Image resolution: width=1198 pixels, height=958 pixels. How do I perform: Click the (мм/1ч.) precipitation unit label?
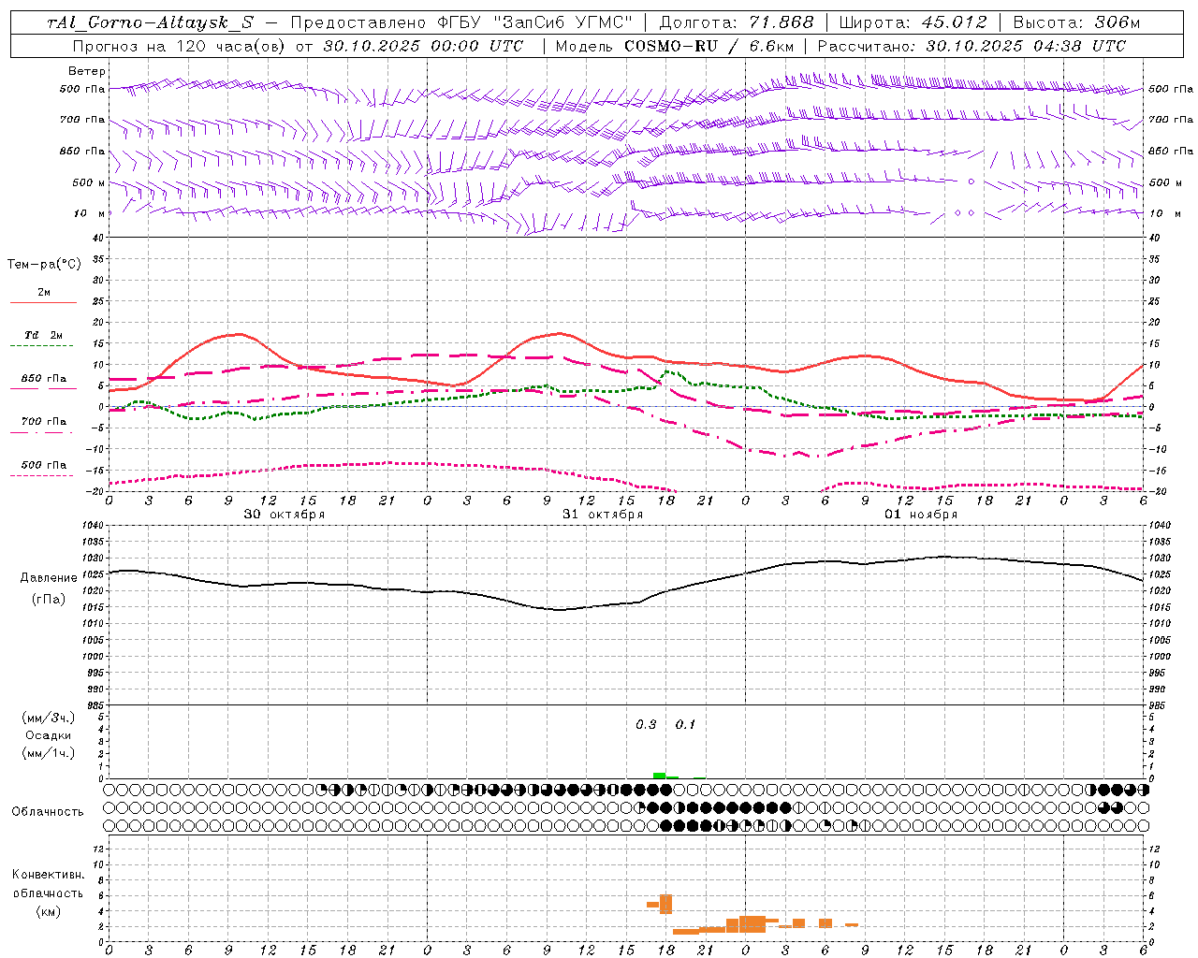coord(49,753)
